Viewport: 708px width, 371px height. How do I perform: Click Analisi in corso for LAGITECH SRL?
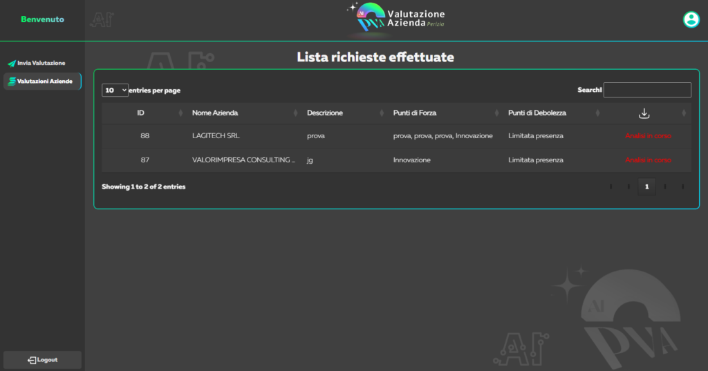click(648, 136)
